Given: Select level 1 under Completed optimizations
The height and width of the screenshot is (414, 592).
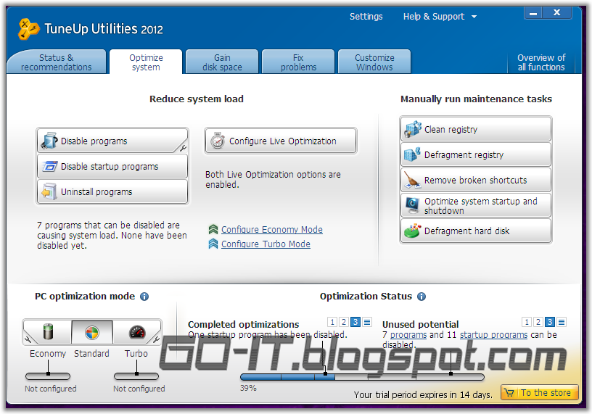Looking at the screenshot, I should point(332,322).
